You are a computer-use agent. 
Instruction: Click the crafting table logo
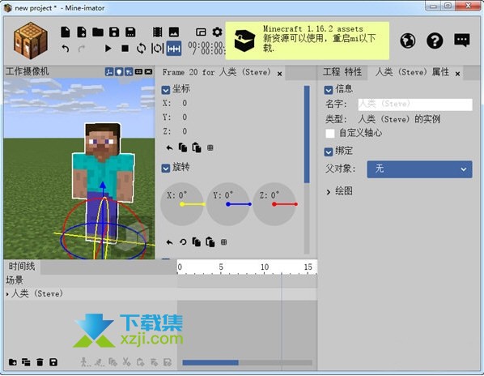click(x=30, y=41)
